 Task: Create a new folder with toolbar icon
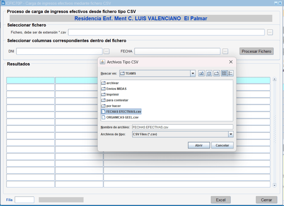click(x=216, y=73)
